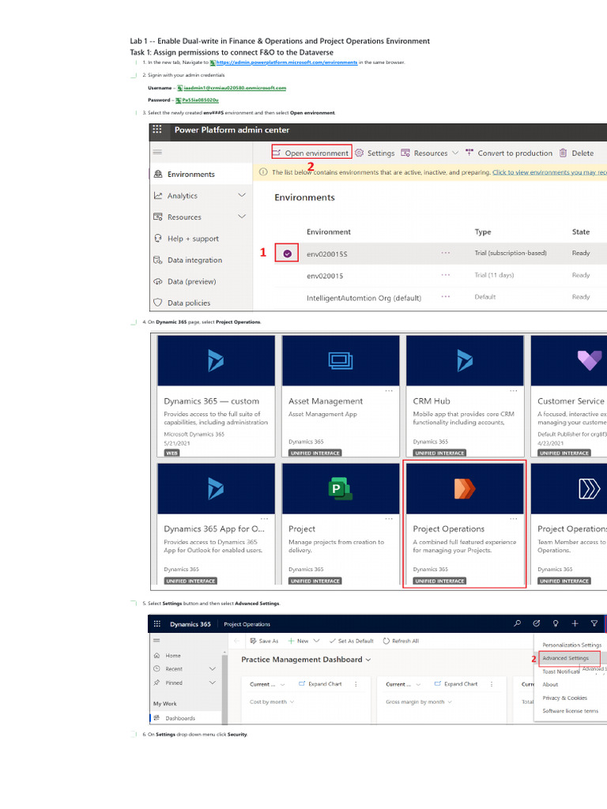Open more options for env020015

(x=446, y=275)
